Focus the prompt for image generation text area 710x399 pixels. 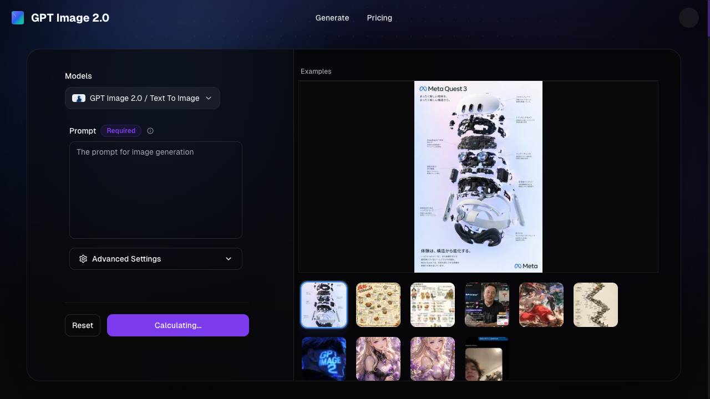coord(156,190)
